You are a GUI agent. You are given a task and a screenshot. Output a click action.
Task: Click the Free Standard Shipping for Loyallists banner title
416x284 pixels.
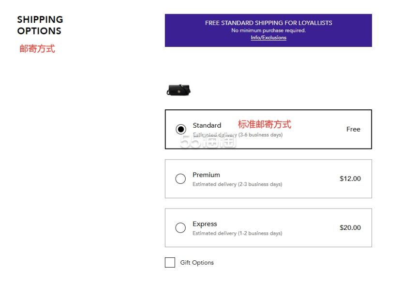click(x=268, y=23)
